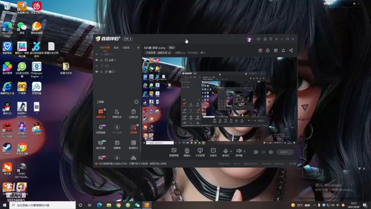371x209 pixels.
Task: Toggle the lock of 窗口 1 source
Action: 102,72
